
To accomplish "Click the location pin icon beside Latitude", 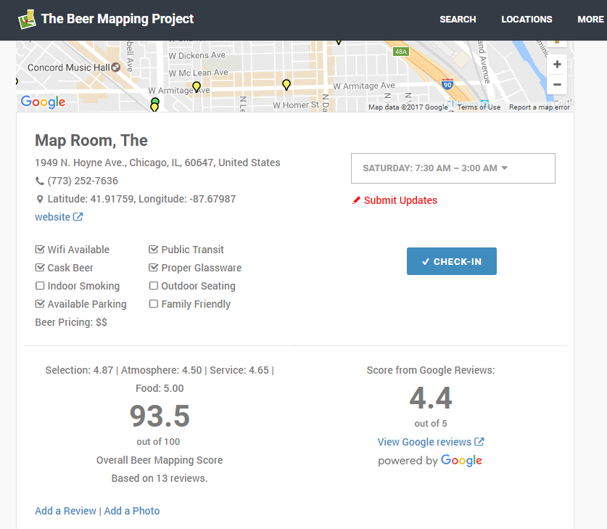I will tap(39, 199).
